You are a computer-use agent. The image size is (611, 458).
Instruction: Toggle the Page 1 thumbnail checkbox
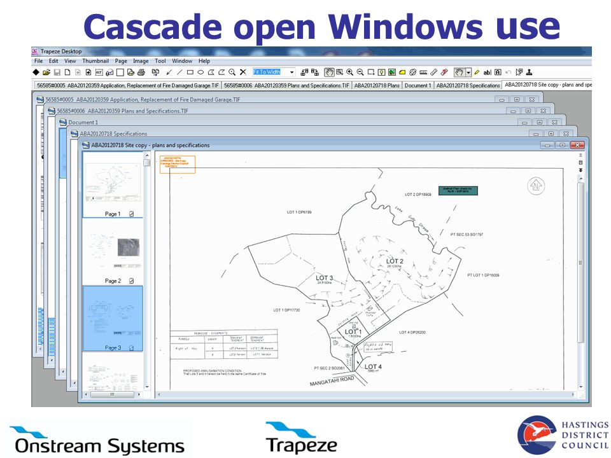tap(131, 214)
